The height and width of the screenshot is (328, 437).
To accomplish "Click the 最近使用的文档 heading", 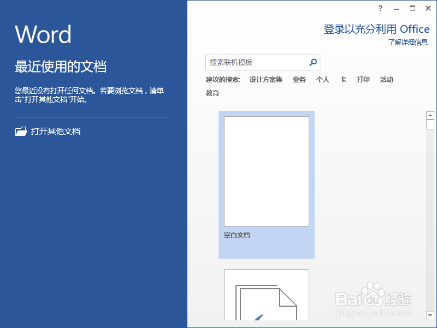I will point(61,67).
